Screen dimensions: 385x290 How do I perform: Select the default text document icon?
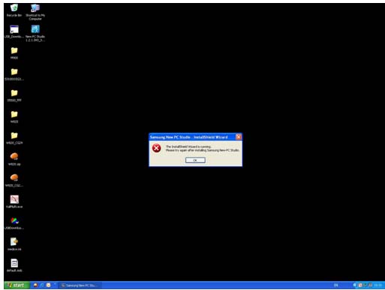click(x=14, y=266)
